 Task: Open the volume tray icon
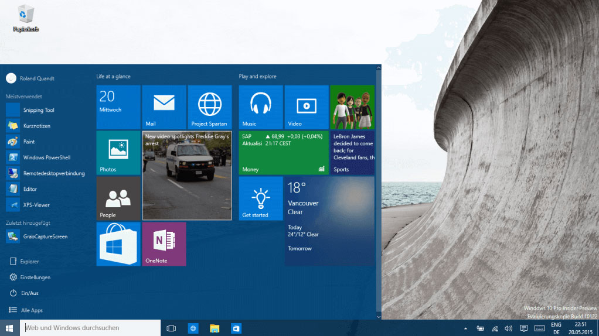point(509,328)
